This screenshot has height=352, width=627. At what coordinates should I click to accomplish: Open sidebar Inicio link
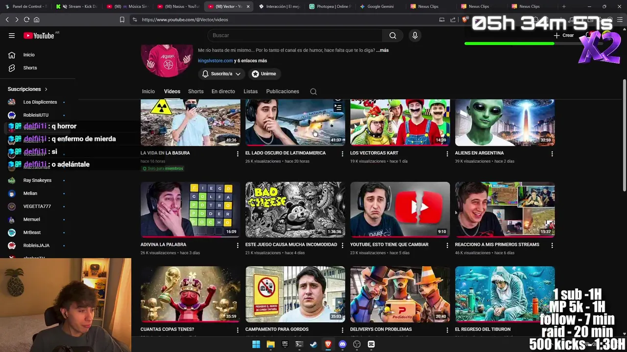[29, 55]
